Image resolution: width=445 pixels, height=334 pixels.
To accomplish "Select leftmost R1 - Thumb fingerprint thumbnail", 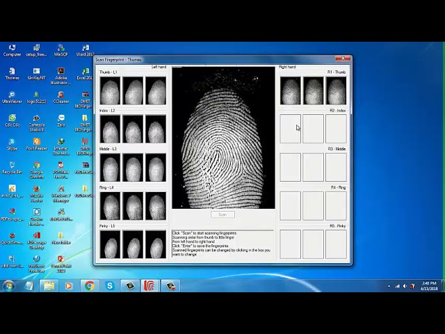I will 291,90.
